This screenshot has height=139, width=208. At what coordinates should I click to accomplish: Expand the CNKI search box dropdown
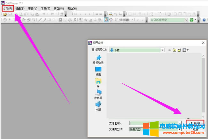186,20
